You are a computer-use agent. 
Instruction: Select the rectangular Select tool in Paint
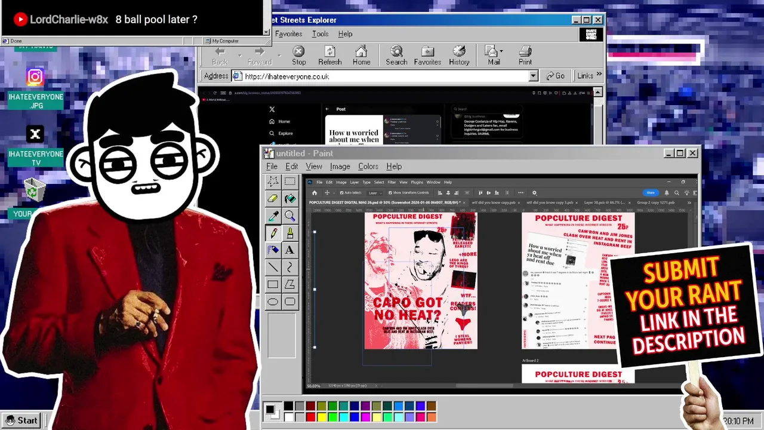coord(290,182)
